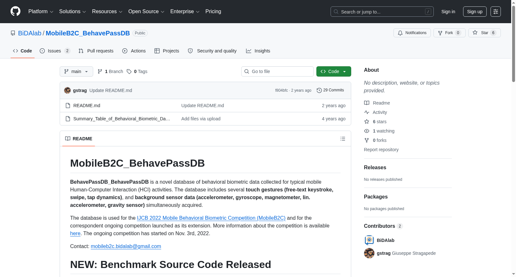Click the Go to file search box

277,71
